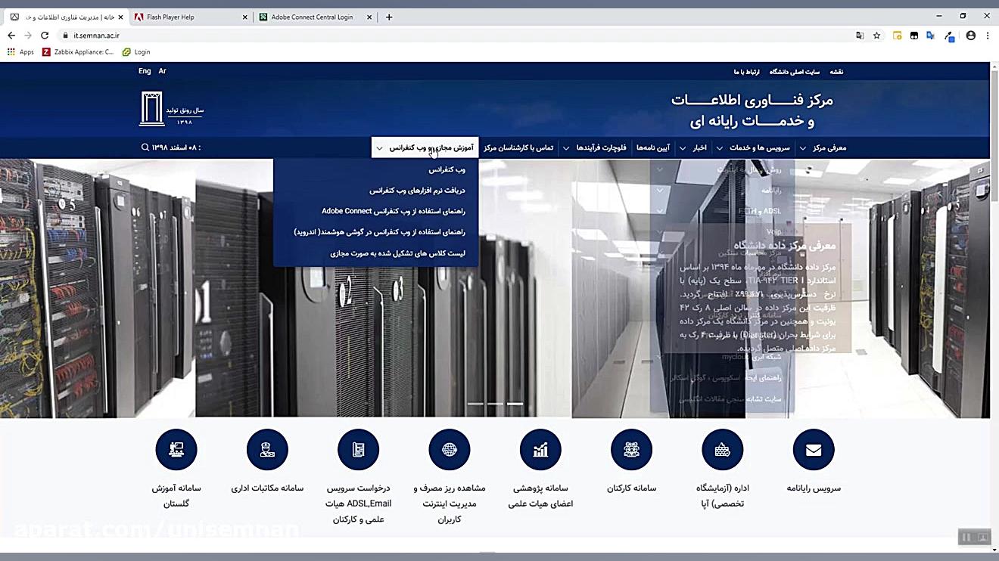Click the bookmark star icon
The width and height of the screenshot is (999, 561).
click(x=876, y=35)
